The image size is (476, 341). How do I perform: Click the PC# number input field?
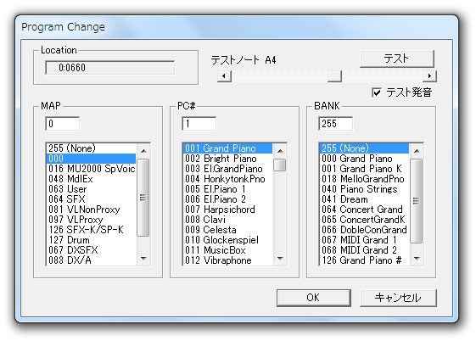coord(199,124)
